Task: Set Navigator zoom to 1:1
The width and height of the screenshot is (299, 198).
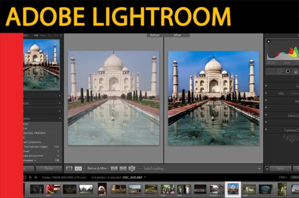Action: click(50, 36)
